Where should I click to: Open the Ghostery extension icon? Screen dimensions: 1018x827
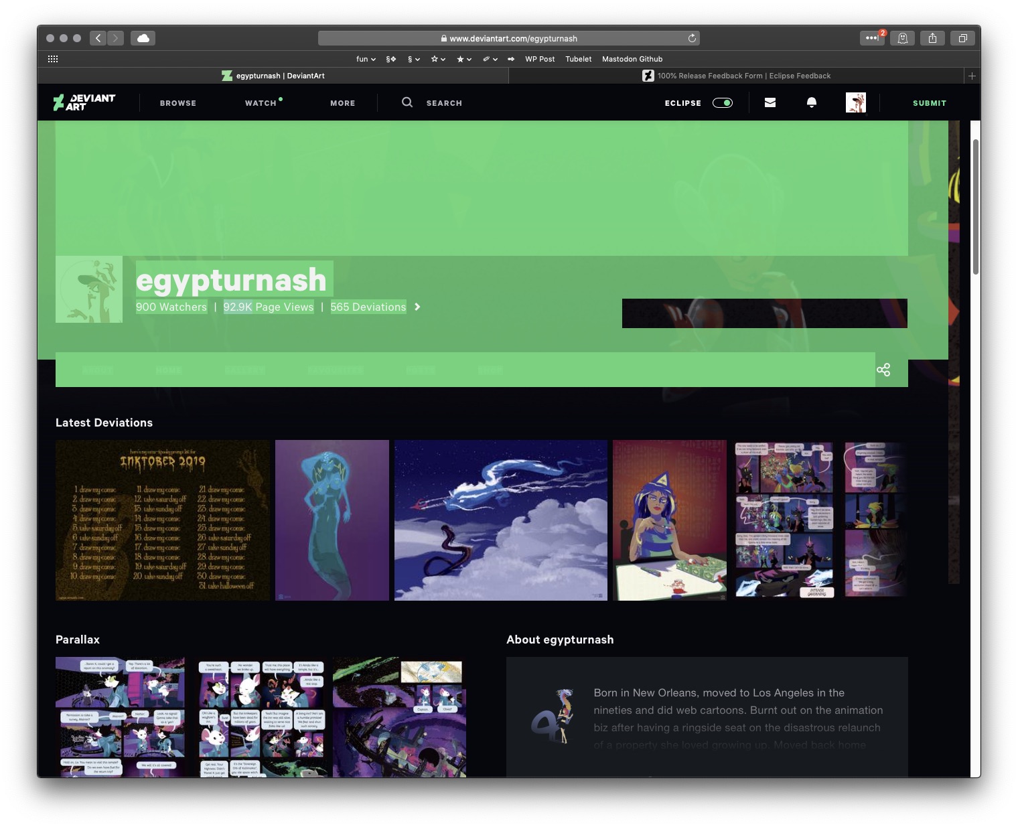click(x=902, y=38)
